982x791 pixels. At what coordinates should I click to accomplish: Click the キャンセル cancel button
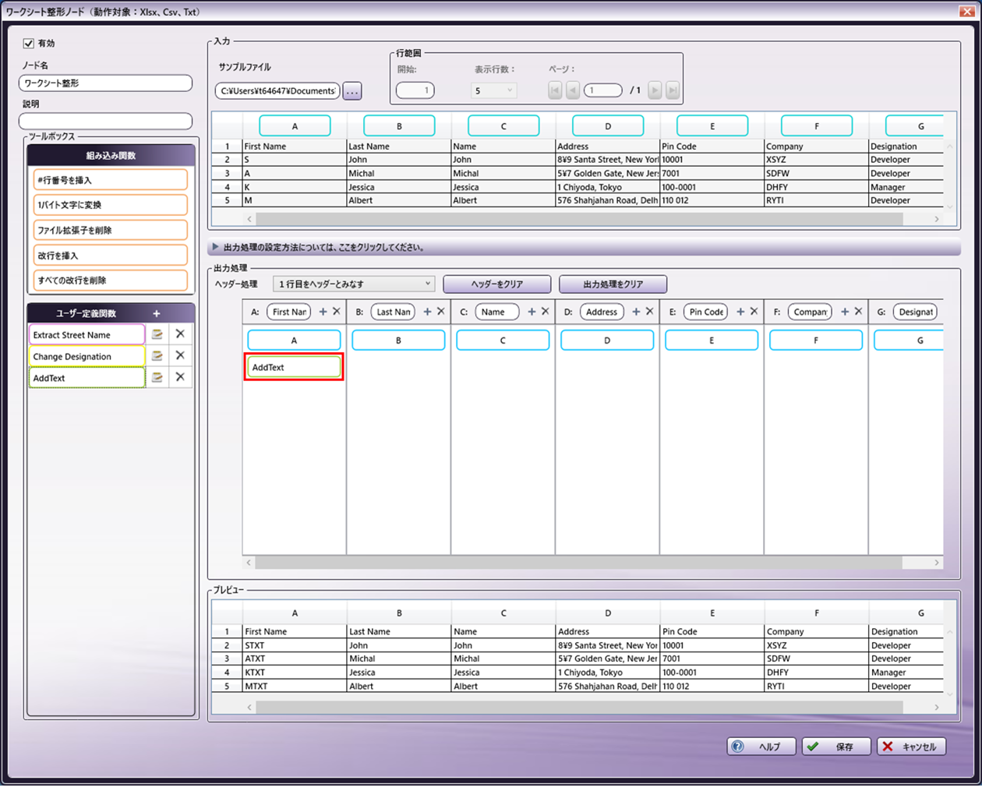tap(911, 747)
